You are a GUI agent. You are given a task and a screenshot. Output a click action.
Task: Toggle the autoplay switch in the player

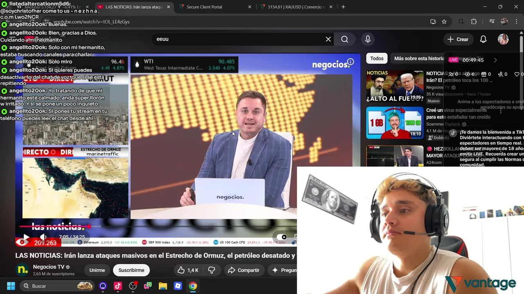(x=282, y=237)
